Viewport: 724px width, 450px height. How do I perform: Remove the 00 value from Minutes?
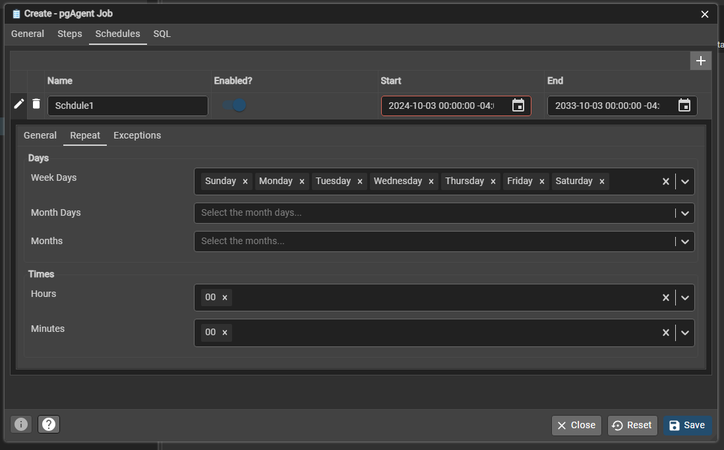tap(225, 333)
